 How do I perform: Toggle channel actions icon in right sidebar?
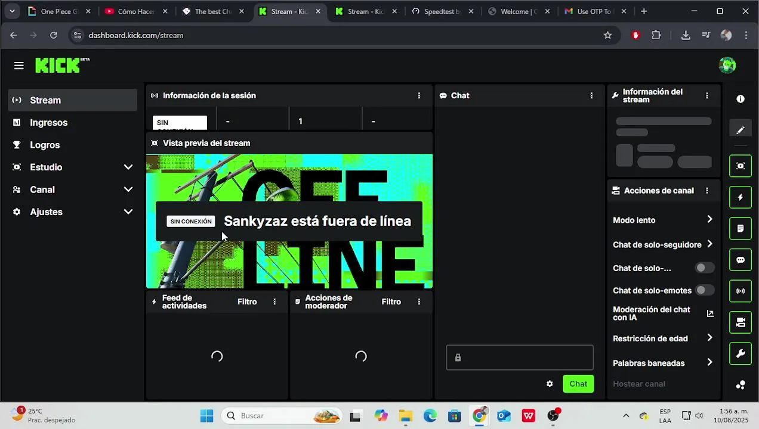tap(741, 322)
